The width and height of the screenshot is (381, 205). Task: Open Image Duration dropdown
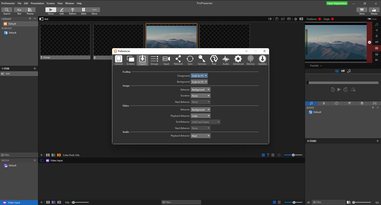[201, 96]
